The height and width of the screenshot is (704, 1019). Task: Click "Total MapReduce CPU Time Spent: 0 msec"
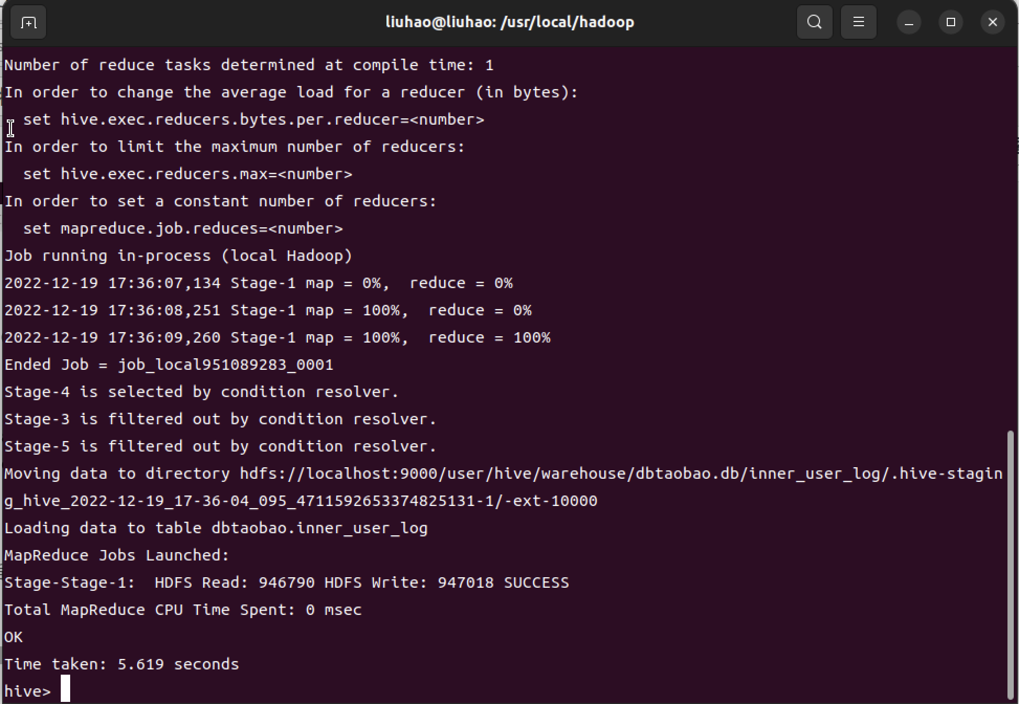click(x=183, y=610)
